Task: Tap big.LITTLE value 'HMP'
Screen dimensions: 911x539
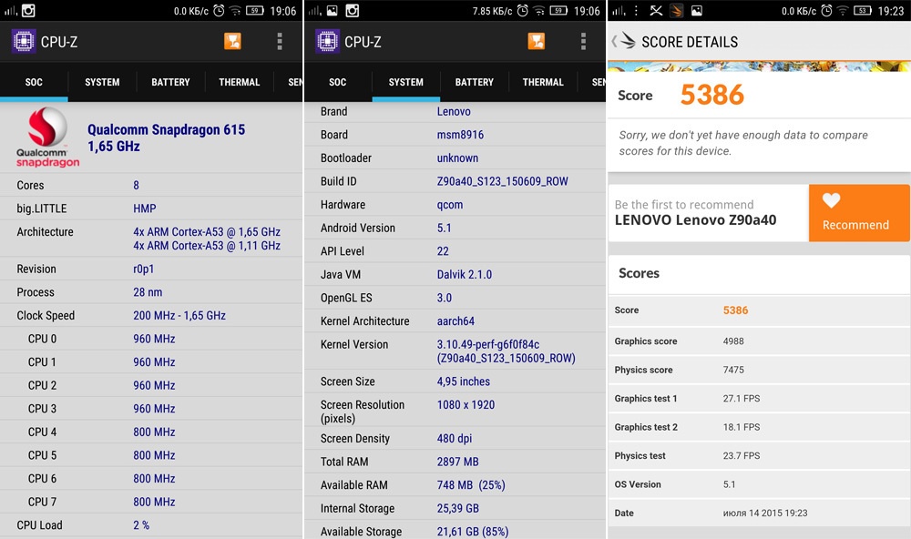Action: pyautogui.click(x=145, y=208)
